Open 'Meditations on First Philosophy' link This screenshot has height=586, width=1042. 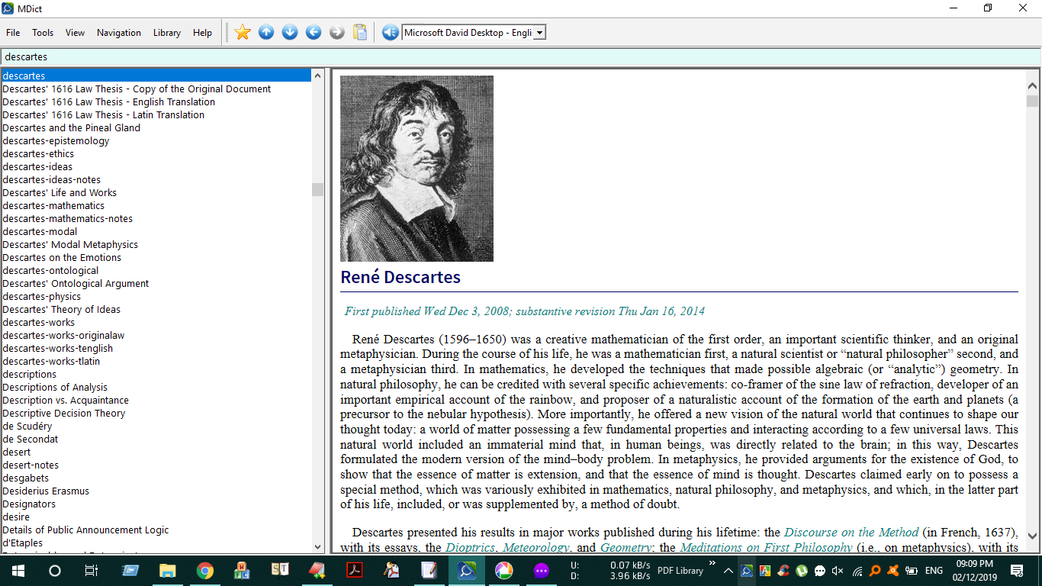tap(766, 548)
